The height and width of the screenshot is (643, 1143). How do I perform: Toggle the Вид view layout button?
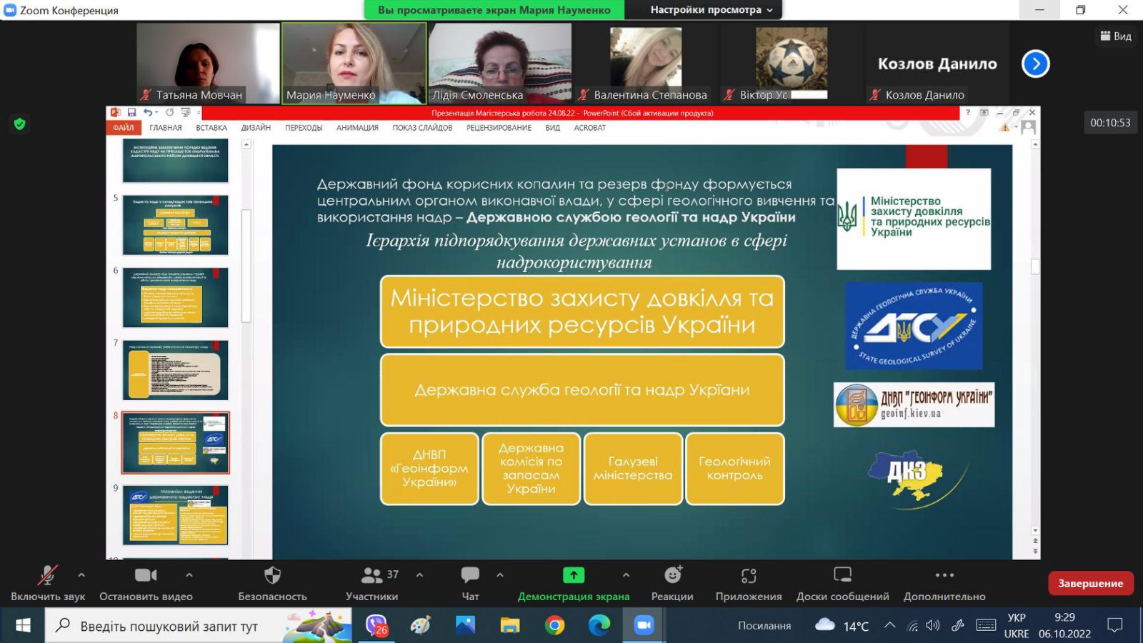(1116, 36)
